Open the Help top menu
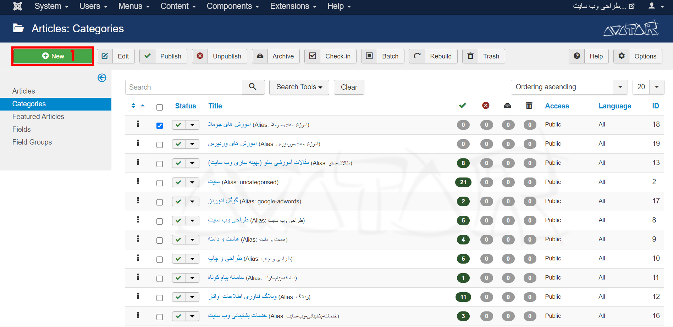Viewport: 673px width, 327px height. pos(339,6)
